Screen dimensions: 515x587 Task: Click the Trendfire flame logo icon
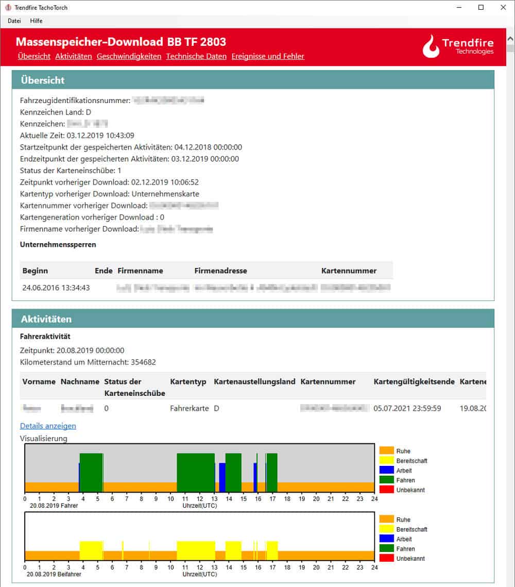[x=431, y=46]
